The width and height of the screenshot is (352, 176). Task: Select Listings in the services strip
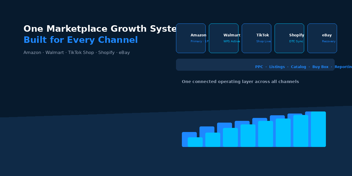point(277,67)
